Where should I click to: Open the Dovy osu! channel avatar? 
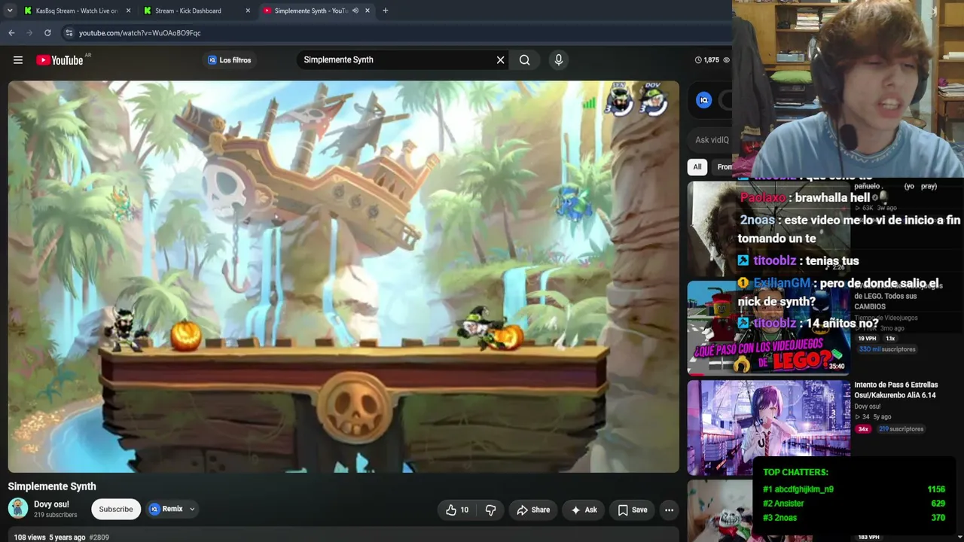tap(18, 509)
